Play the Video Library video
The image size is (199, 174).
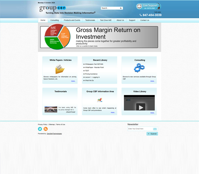coord(141,107)
